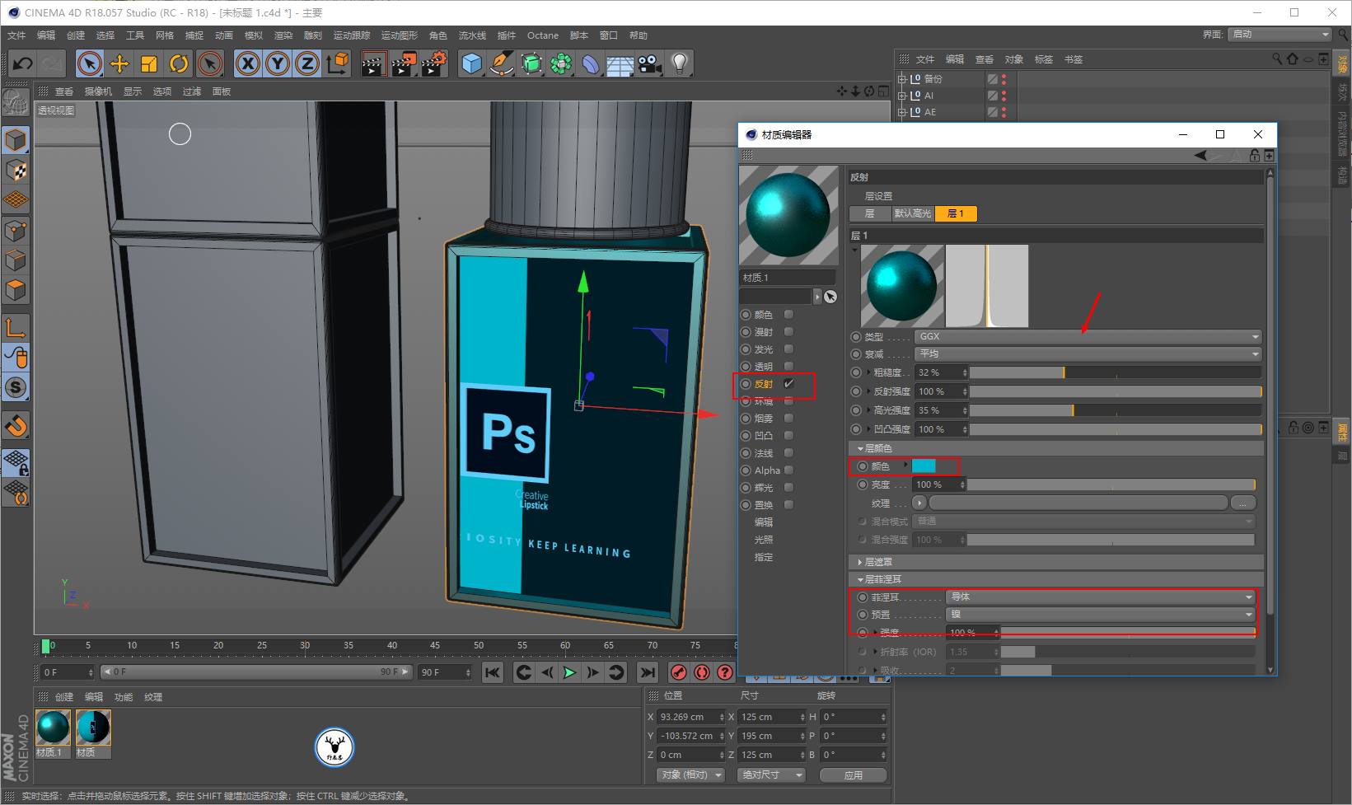
Task: Open the 菲涅耳 导体 dropdown
Action: 1100,597
